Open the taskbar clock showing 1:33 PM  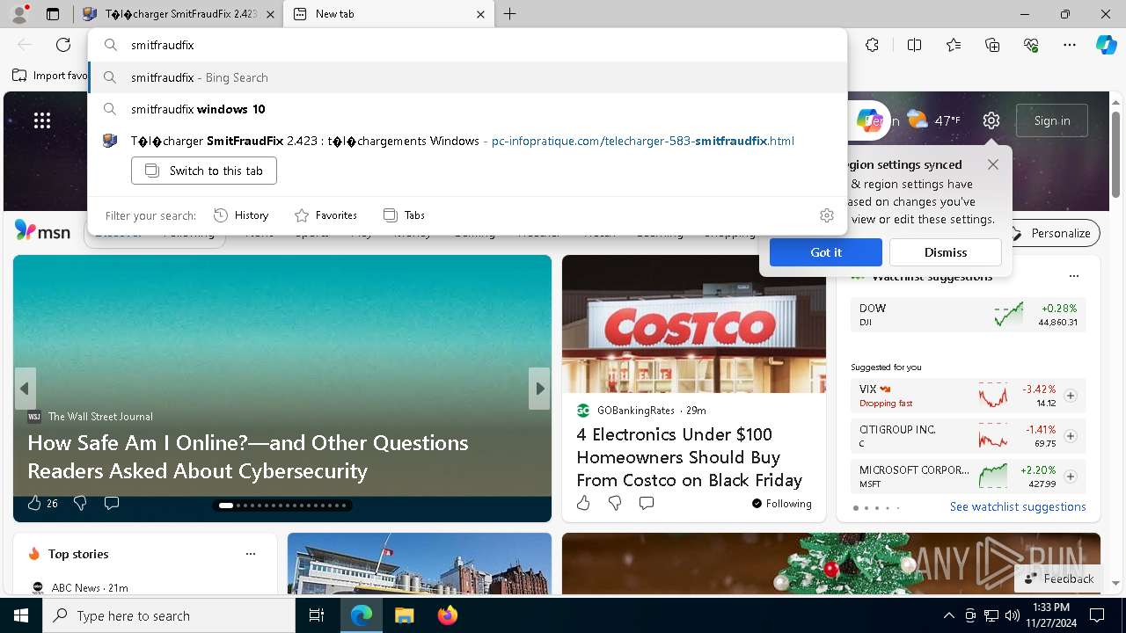pos(1051,615)
